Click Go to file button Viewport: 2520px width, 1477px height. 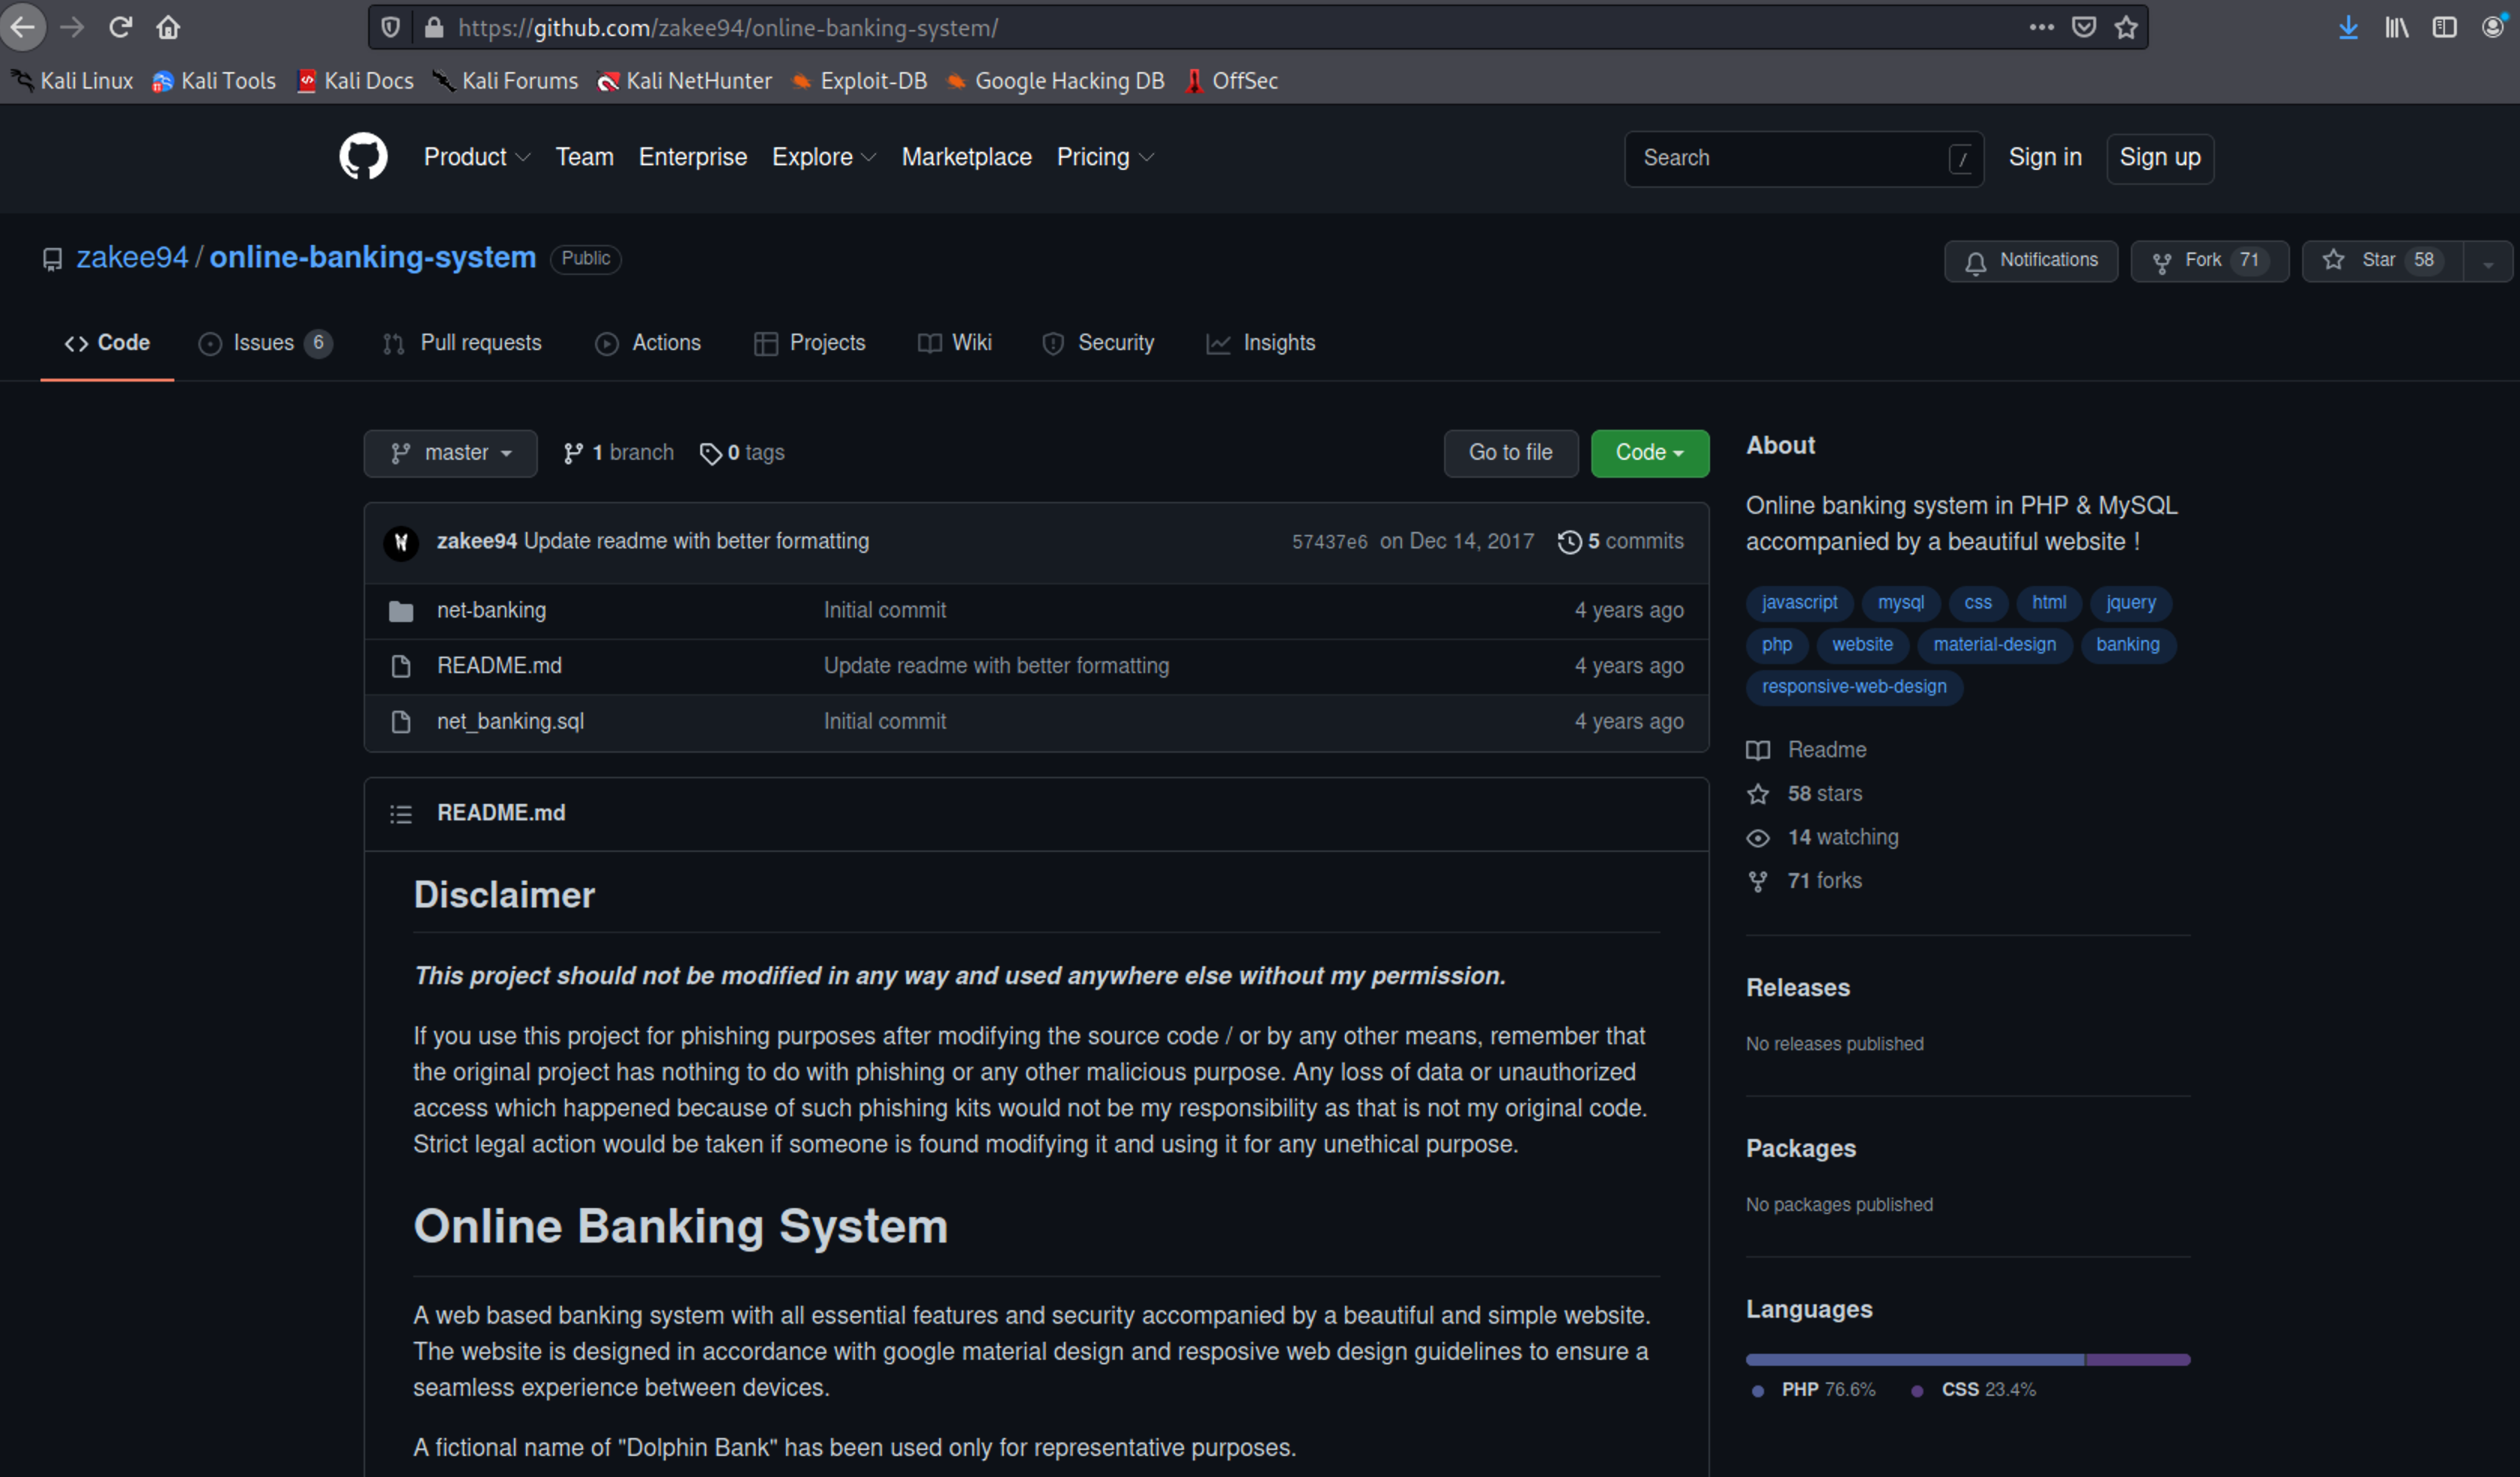pyautogui.click(x=1510, y=453)
